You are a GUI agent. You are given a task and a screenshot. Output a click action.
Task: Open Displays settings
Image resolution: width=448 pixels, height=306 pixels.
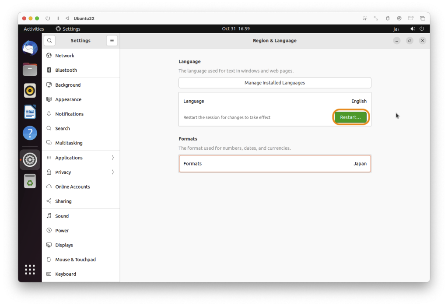click(x=81, y=245)
